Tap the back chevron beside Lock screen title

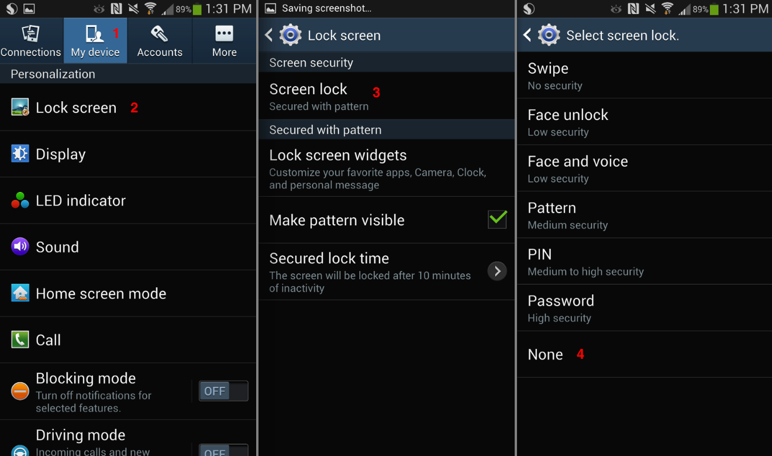click(268, 35)
